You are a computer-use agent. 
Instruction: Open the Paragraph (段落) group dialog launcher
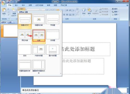pyautogui.click(x=80, y=19)
